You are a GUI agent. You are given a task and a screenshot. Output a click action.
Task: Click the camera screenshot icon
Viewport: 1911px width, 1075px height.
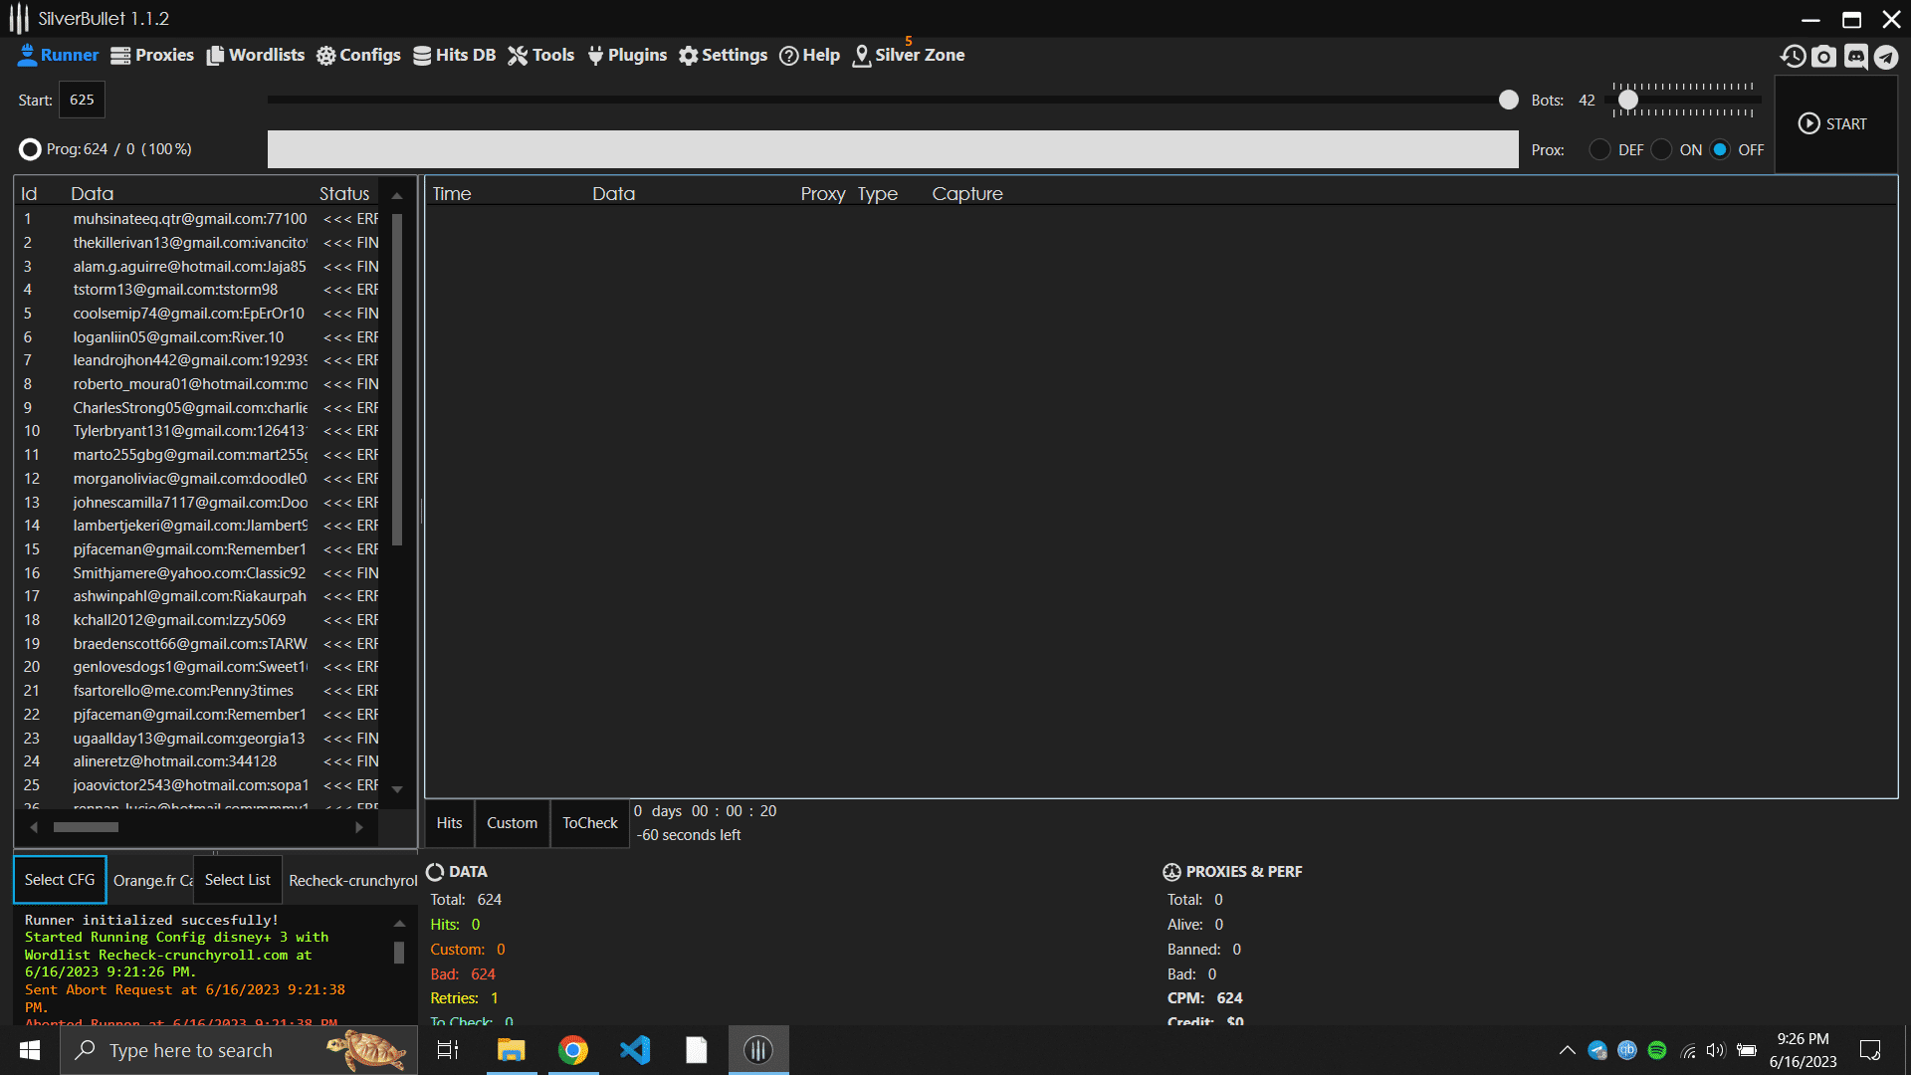pyautogui.click(x=1823, y=56)
